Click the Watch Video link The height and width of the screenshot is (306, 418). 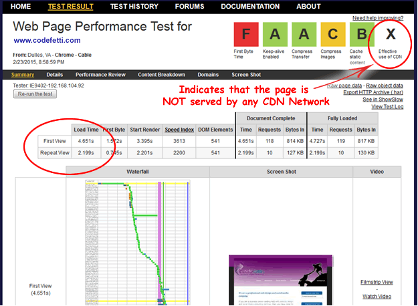[377, 297]
